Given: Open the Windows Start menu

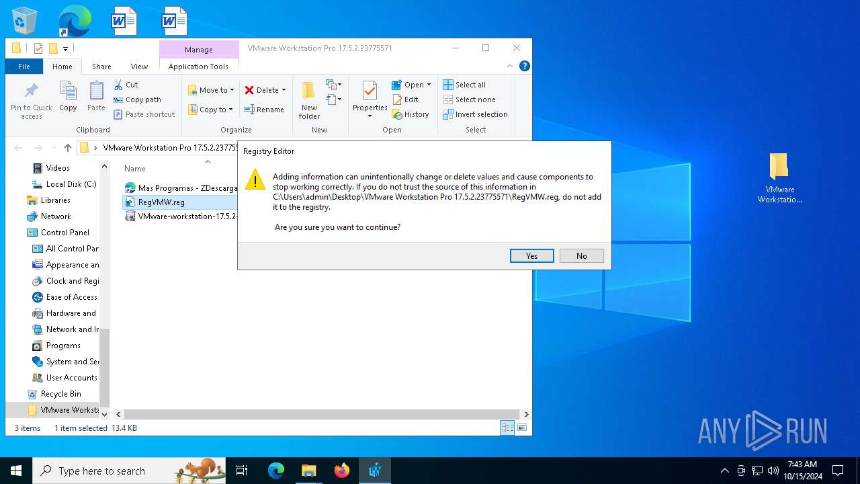Looking at the screenshot, I should click(16, 471).
